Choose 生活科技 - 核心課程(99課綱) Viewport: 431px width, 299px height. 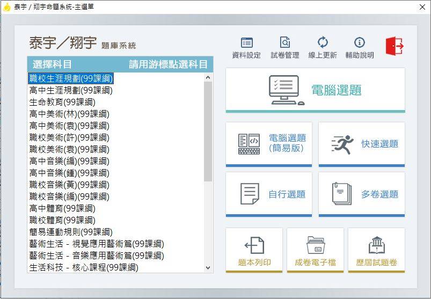click(84, 267)
